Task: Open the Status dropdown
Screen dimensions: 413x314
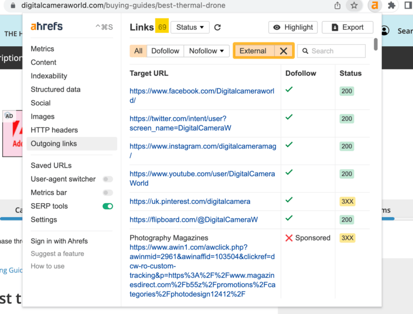Action: tap(190, 27)
